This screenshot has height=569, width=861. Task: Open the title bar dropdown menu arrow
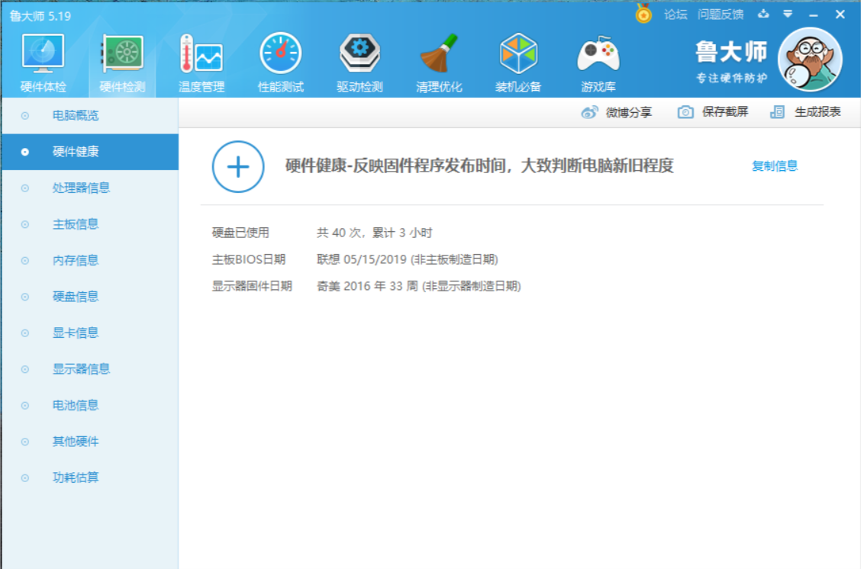[x=788, y=14]
